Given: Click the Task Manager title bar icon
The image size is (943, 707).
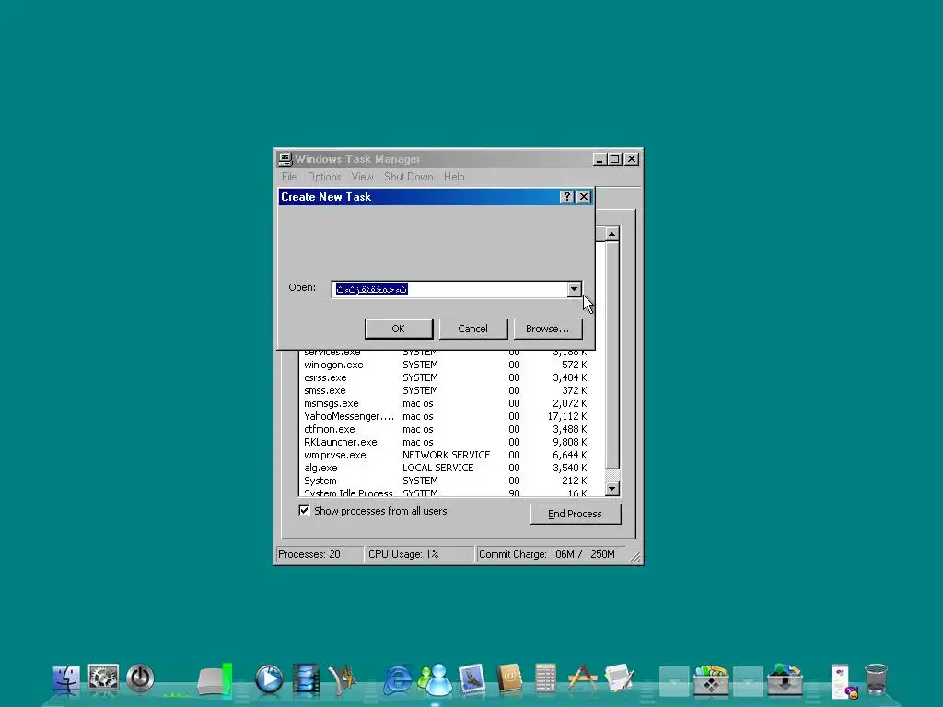Looking at the screenshot, I should click(x=285, y=158).
